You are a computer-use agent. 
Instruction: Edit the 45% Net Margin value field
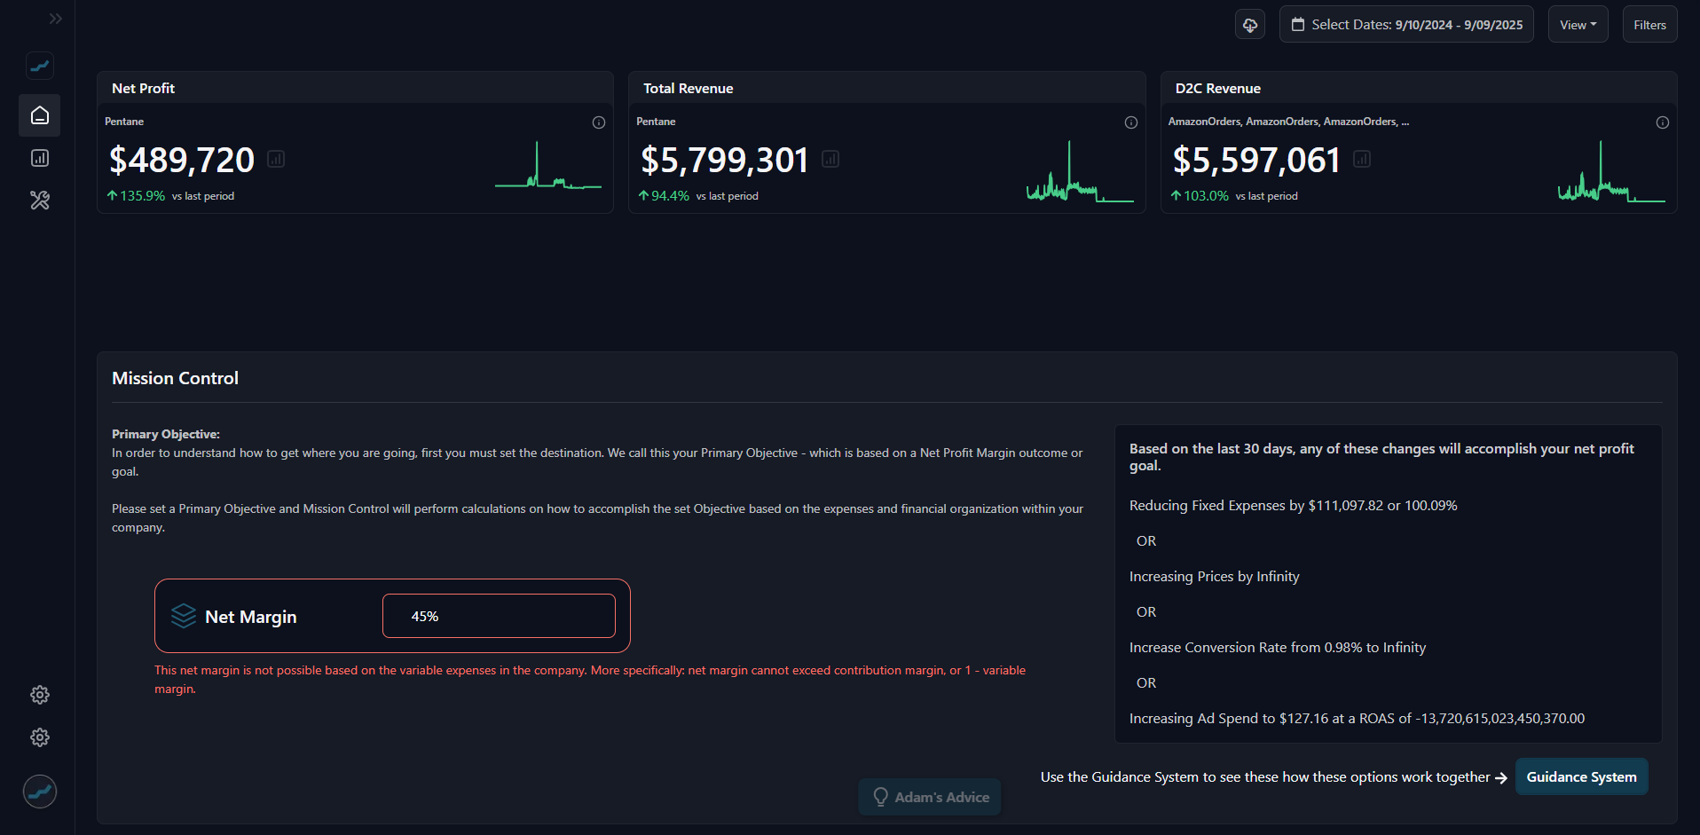click(498, 615)
